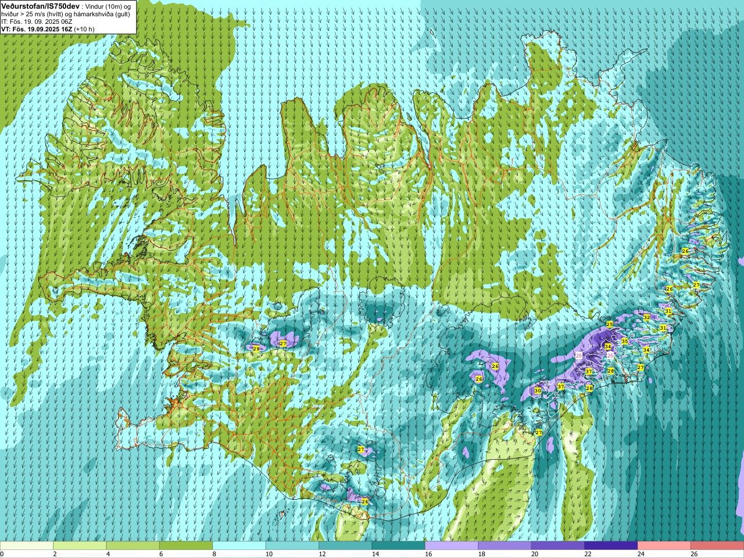Click the hámarkshviða (gult) description text
744x558 pixels.
pyautogui.click(x=102, y=14)
